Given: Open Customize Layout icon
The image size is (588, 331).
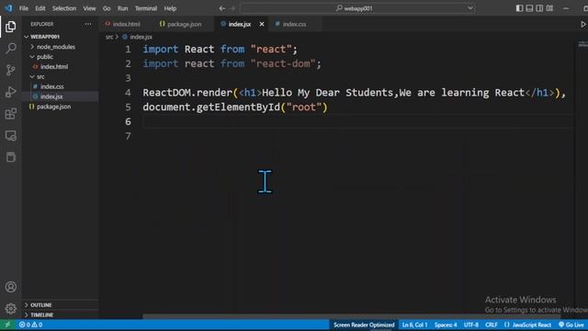Looking at the screenshot, I should 549,8.
